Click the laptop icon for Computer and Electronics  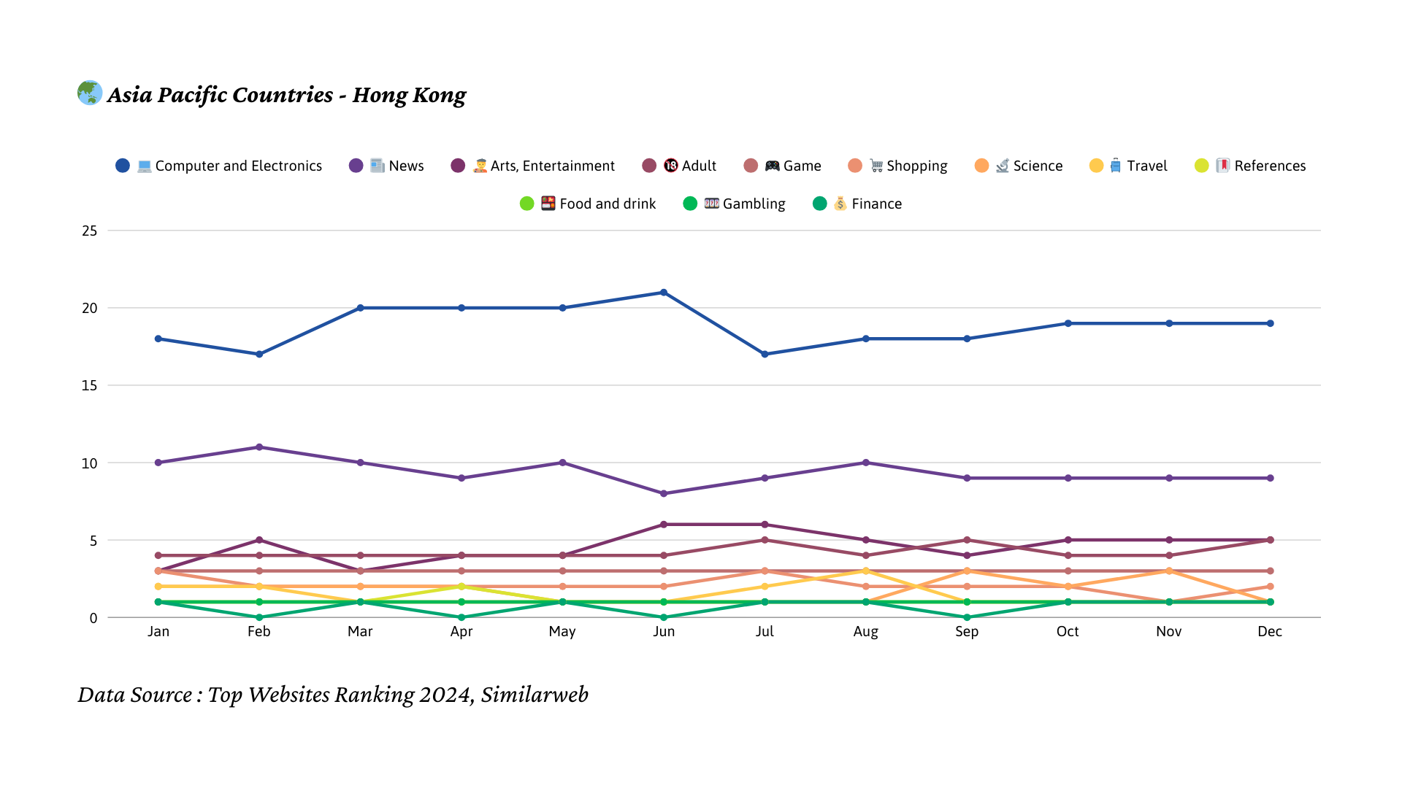pyautogui.click(x=145, y=166)
